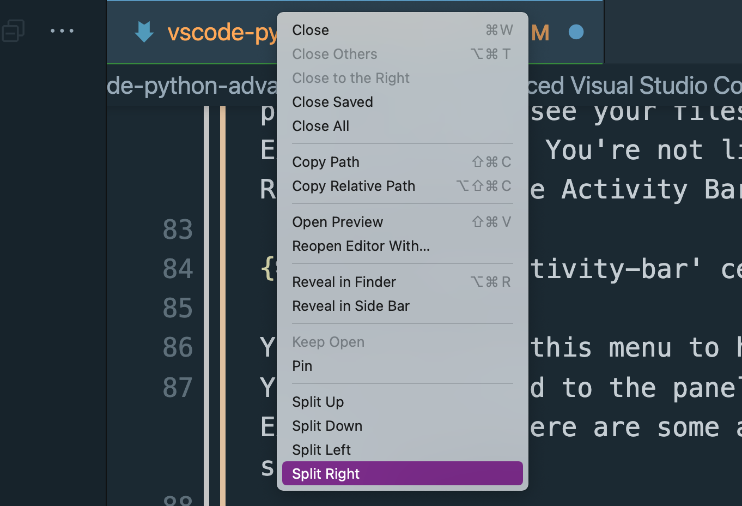This screenshot has height=506, width=742.
Task: Open the file with Open Preview
Action: pyautogui.click(x=337, y=222)
